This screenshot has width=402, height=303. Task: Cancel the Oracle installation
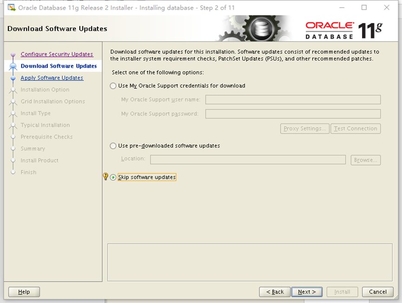coord(378,292)
